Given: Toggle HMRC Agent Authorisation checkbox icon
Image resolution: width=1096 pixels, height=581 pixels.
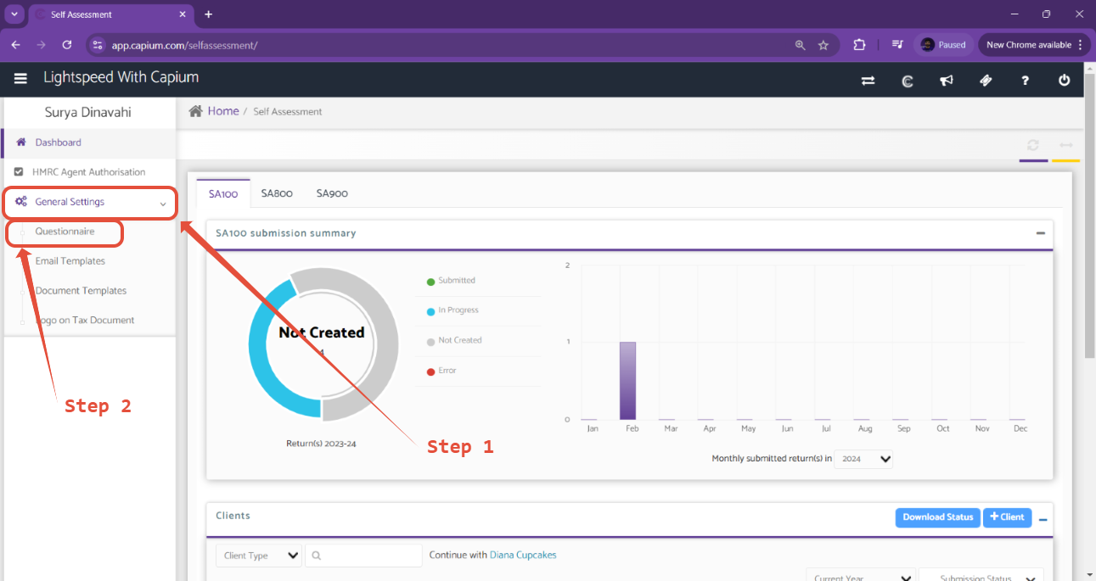Looking at the screenshot, I should pyautogui.click(x=19, y=172).
